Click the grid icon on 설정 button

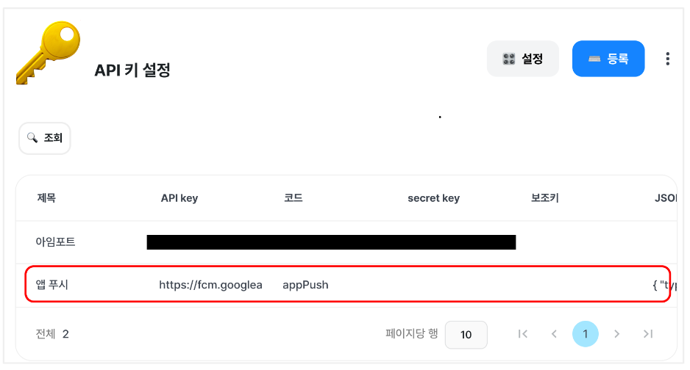(x=509, y=59)
